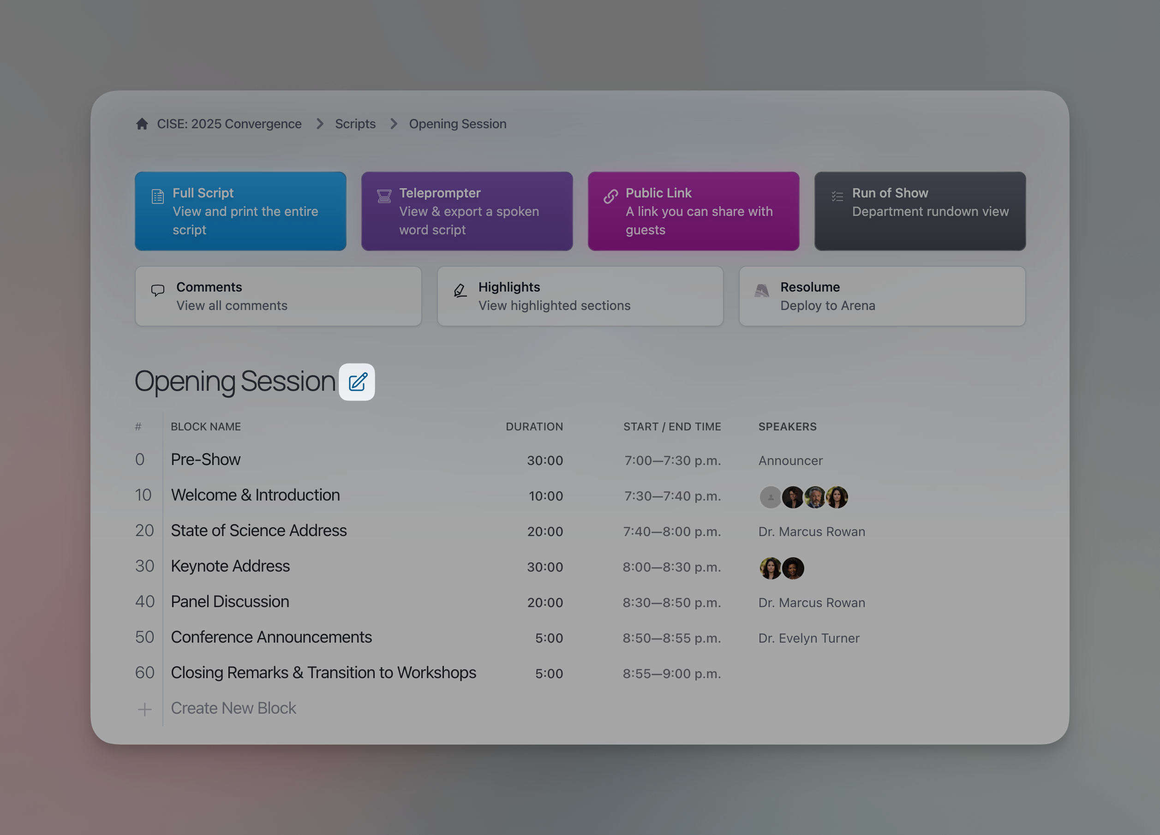1160x835 pixels.
Task: Open the Welcome & Introduction block
Action: 255,495
